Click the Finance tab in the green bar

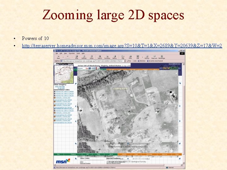[x=73, y=154]
